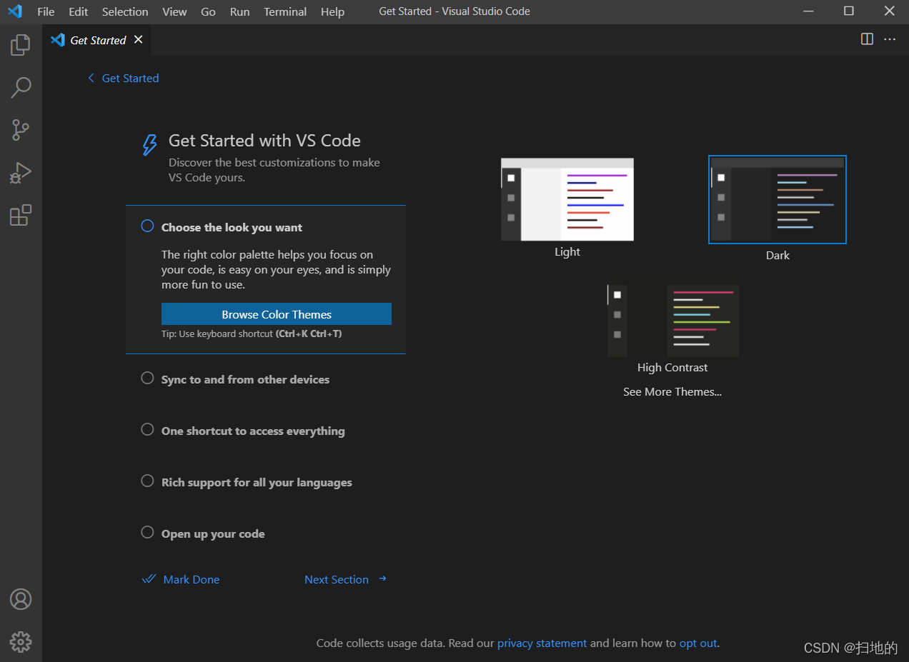Viewport: 909px width, 662px height.
Task: Open the Accounts menu icon
Action: point(21,599)
